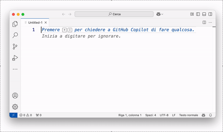Open the Search view in activity bar
This screenshot has height=132, width=223.
(x=15, y=35)
